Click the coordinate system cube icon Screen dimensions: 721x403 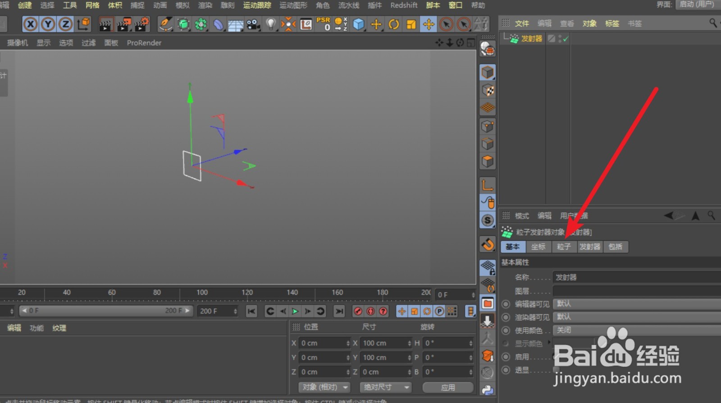tap(83, 24)
